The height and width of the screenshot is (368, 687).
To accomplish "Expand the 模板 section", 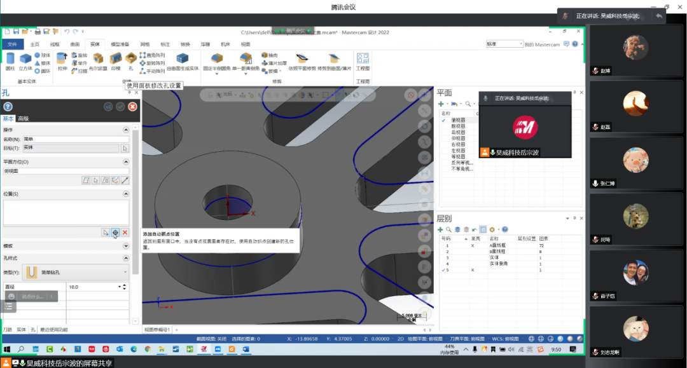I will (x=126, y=246).
